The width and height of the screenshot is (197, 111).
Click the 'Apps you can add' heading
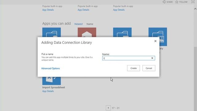(x=56, y=23)
